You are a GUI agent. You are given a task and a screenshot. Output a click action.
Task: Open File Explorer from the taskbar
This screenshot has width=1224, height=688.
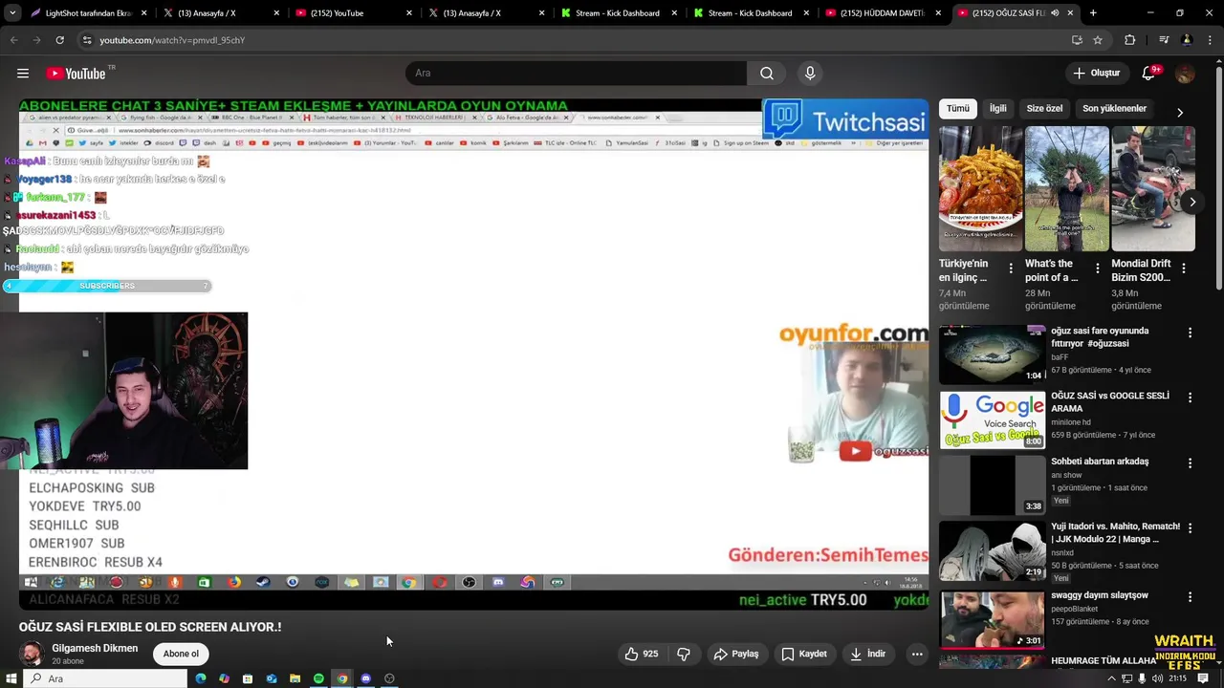coord(295,678)
